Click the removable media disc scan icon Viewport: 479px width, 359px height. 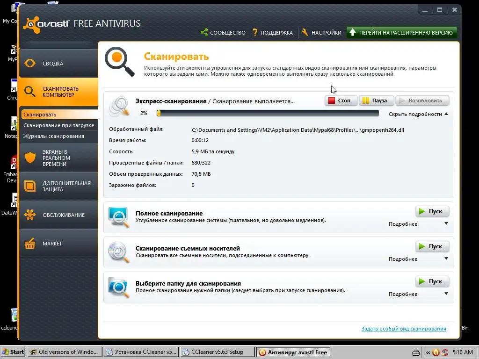pos(118,252)
